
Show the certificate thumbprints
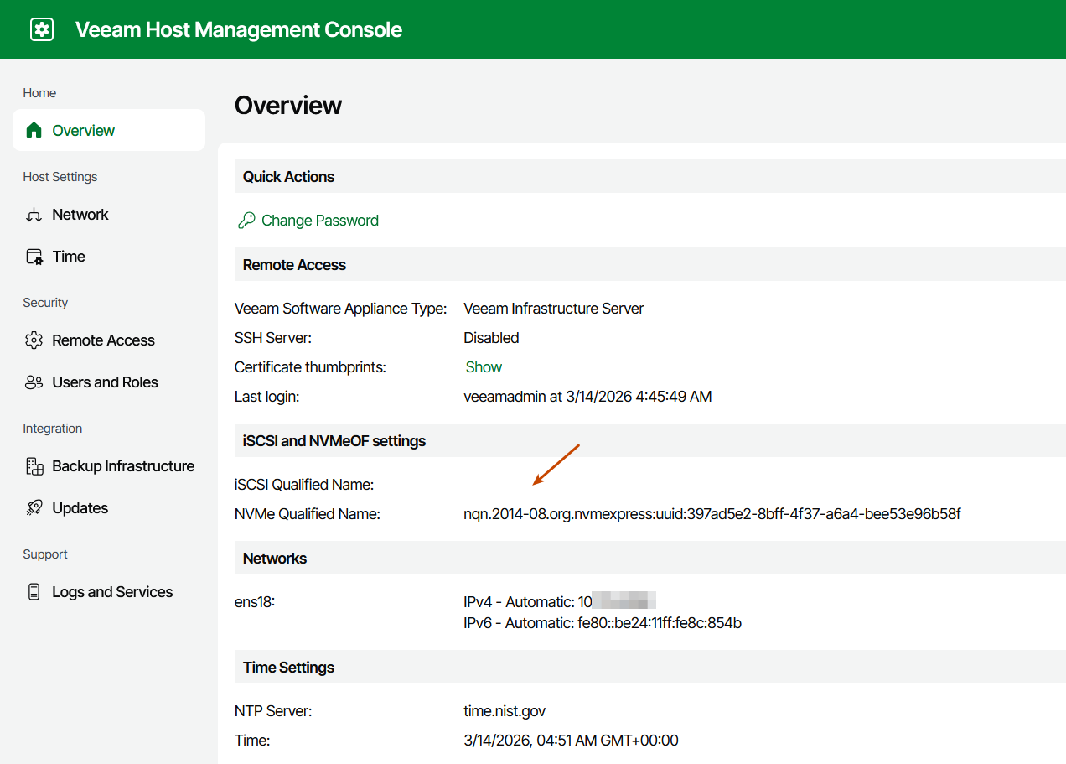click(x=484, y=367)
